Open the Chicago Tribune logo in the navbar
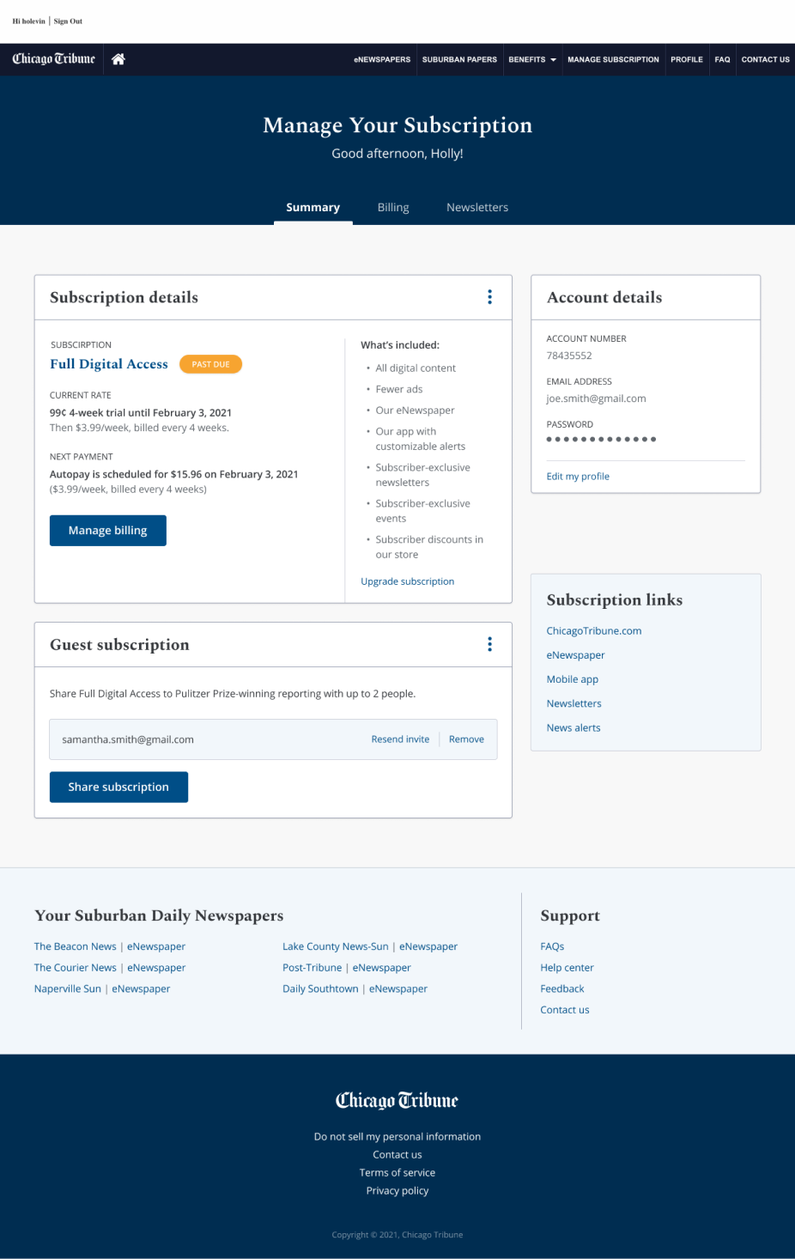 point(53,59)
